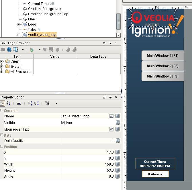Click the tag grid view icon
Image resolution: width=192 pixels, height=190 pixels.
pyautogui.click(x=15, y=50)
